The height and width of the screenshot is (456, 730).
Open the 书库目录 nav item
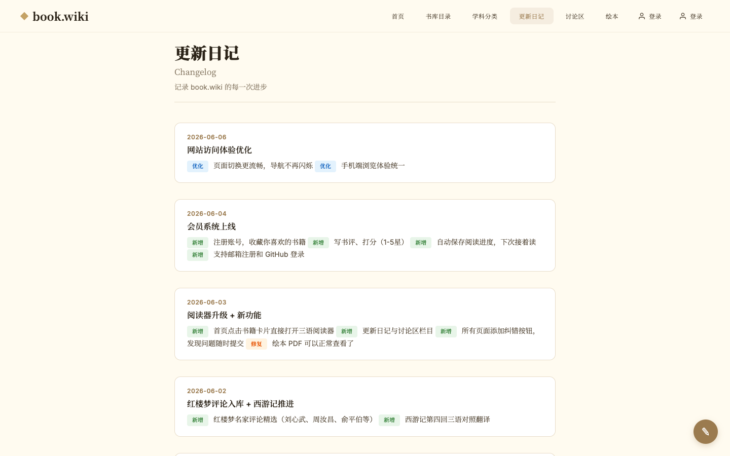[x=439, y=16]
